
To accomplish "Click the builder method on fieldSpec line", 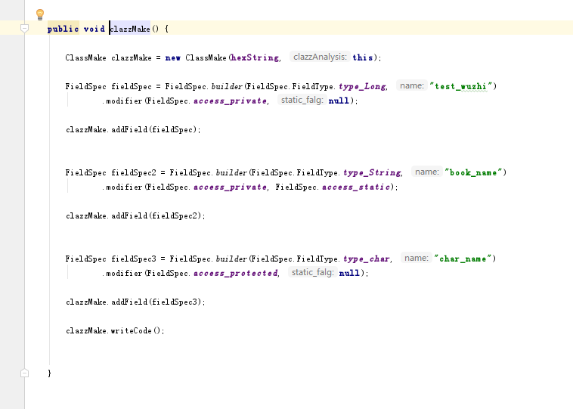I will coord(227,87).
